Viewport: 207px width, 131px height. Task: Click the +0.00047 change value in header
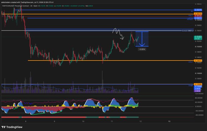point(74,6)
